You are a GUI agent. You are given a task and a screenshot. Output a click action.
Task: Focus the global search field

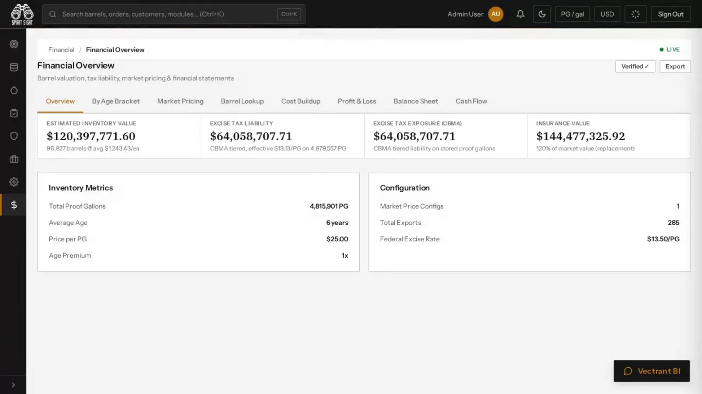tap(174, 14)
